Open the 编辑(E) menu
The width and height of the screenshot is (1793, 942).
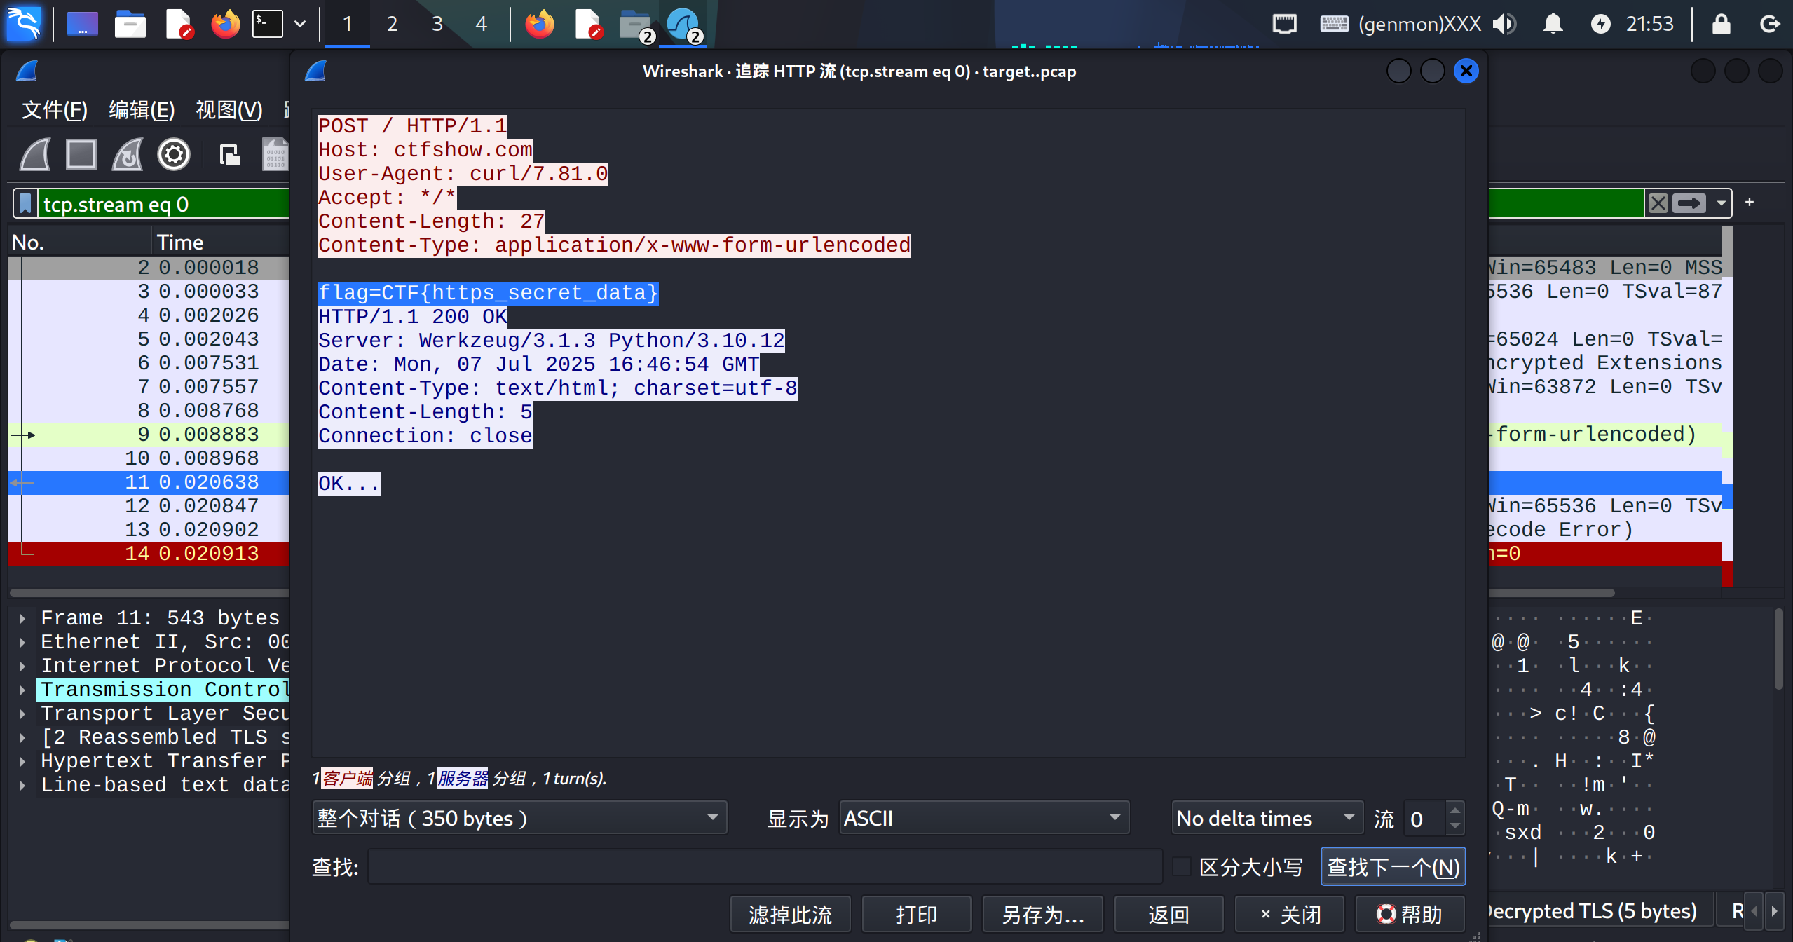click(142, 110)
